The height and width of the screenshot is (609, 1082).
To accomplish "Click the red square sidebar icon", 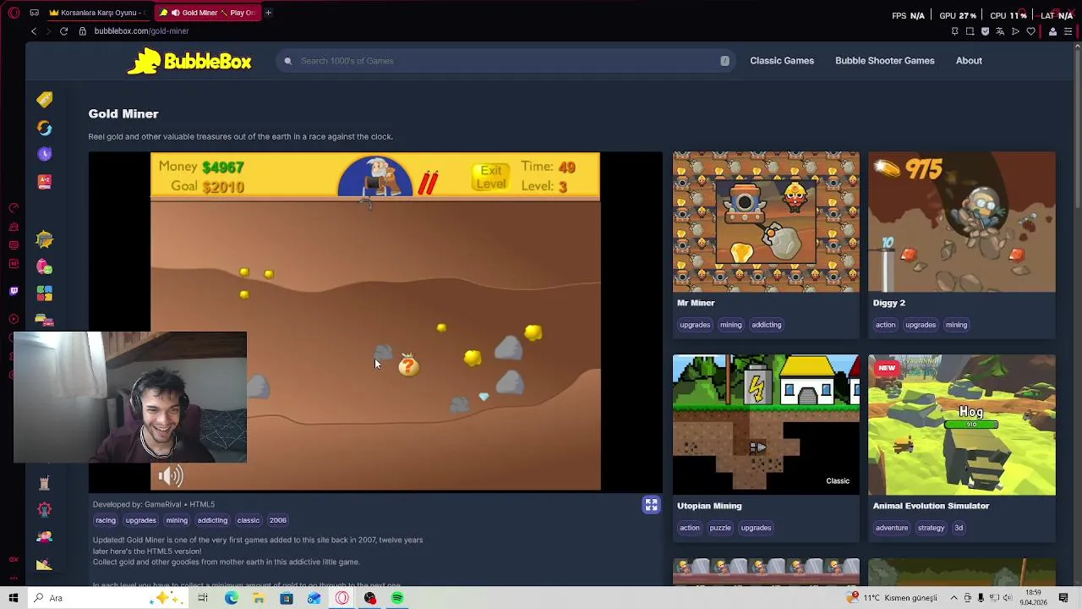I will point(45,182).
